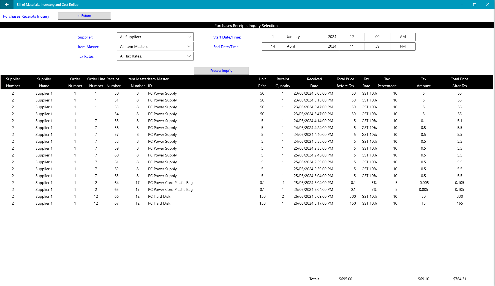
Task: Select the start time AM field
Action: click(x=403, y=37)
